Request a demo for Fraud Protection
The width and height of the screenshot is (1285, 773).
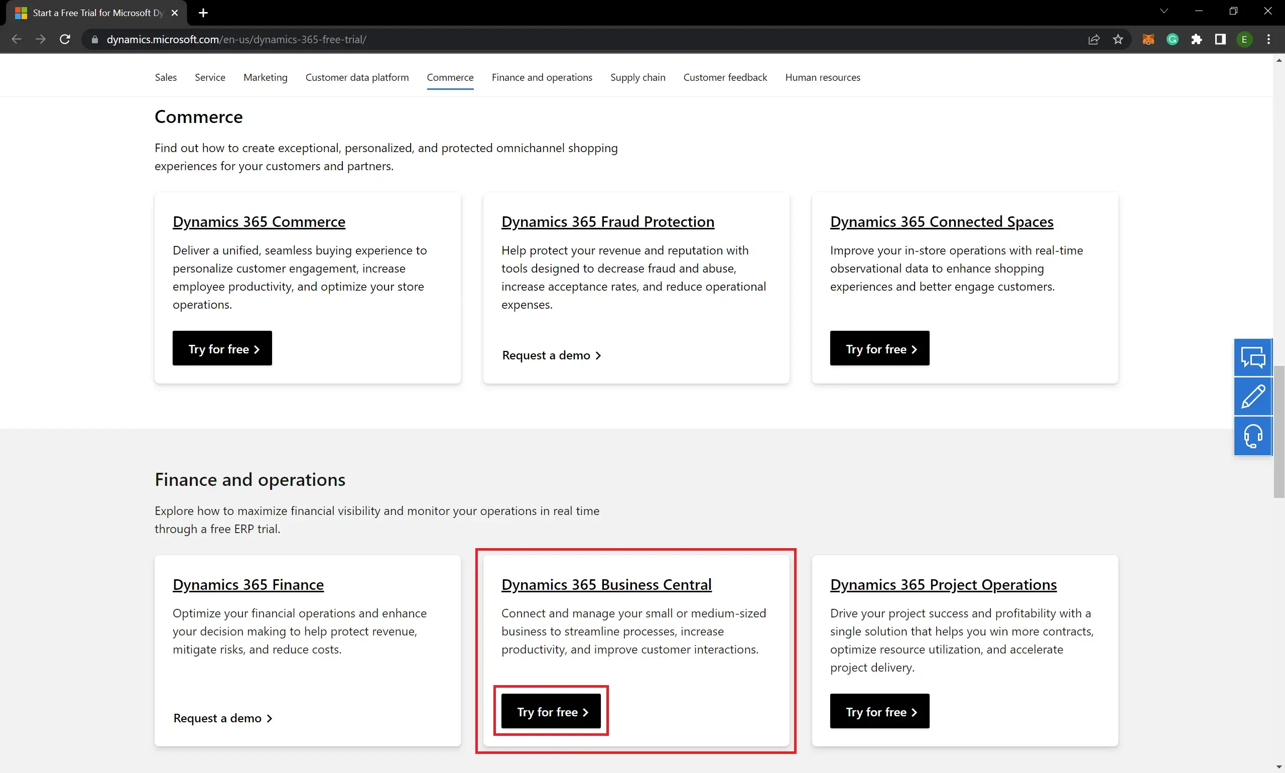(x=551, y=355)
